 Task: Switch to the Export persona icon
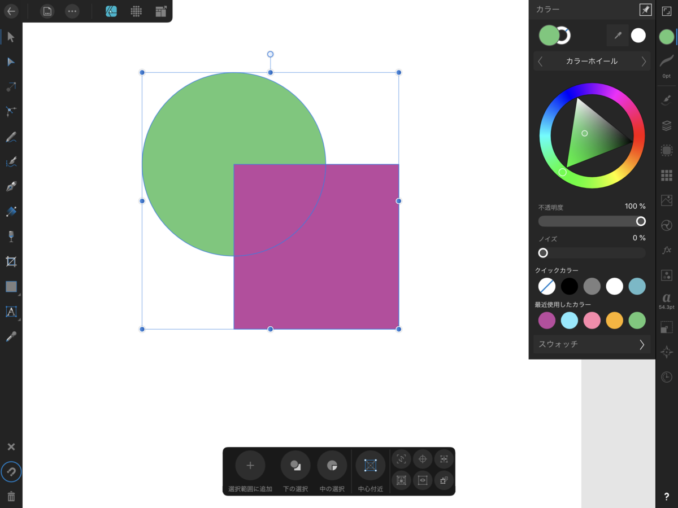point(161,11)
